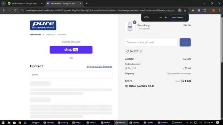Close the Information - Purely For You tab
The height and width of the screenshot is (125, 223).
80,3
